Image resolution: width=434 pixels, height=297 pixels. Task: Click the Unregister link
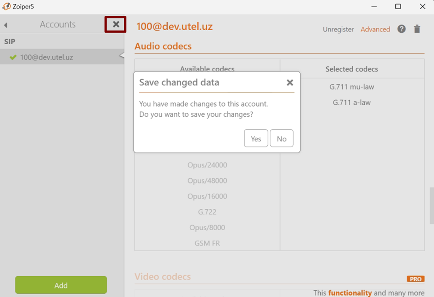338,29
